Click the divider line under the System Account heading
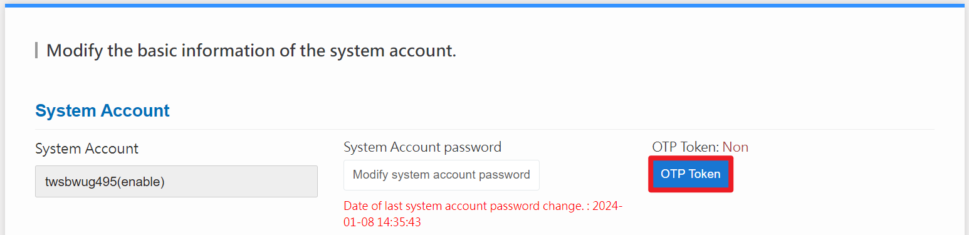 click(x=484, y=129)
